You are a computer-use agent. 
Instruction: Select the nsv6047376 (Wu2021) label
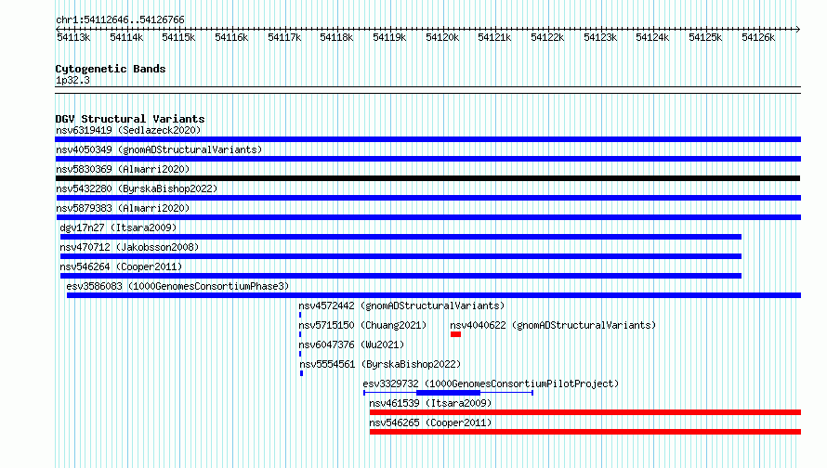coord(351,344)
